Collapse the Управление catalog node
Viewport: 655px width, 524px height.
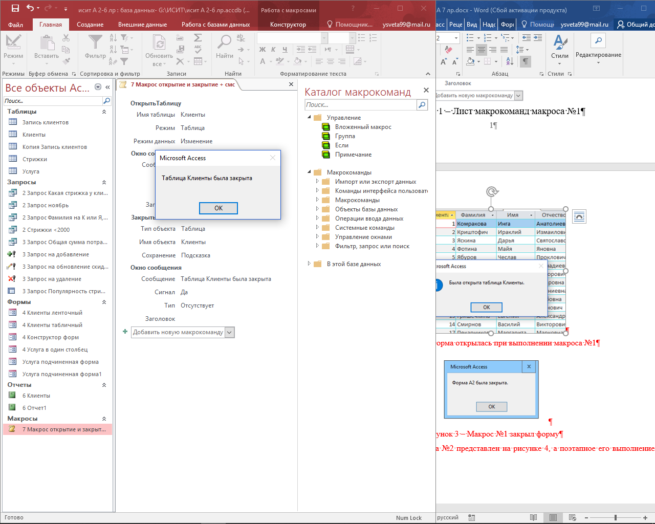pyautogui.click(x=309, y=117)
